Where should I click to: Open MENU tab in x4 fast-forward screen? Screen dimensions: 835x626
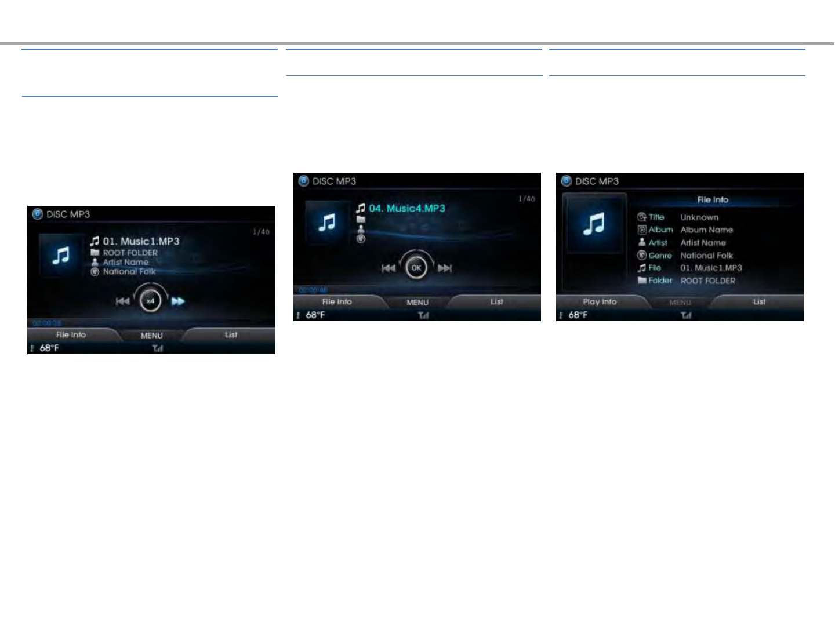coord(151,336)
